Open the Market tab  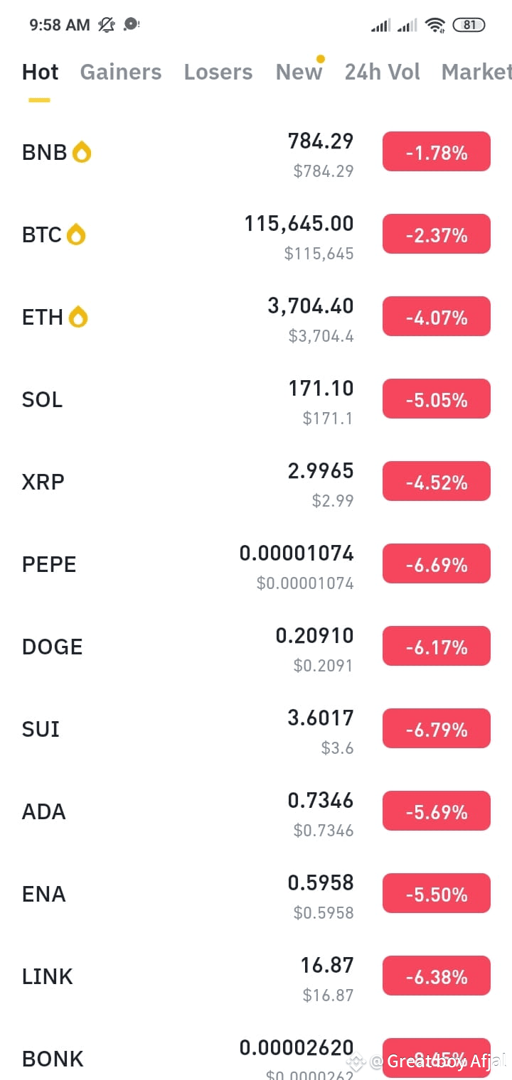[x=476, y=72]
